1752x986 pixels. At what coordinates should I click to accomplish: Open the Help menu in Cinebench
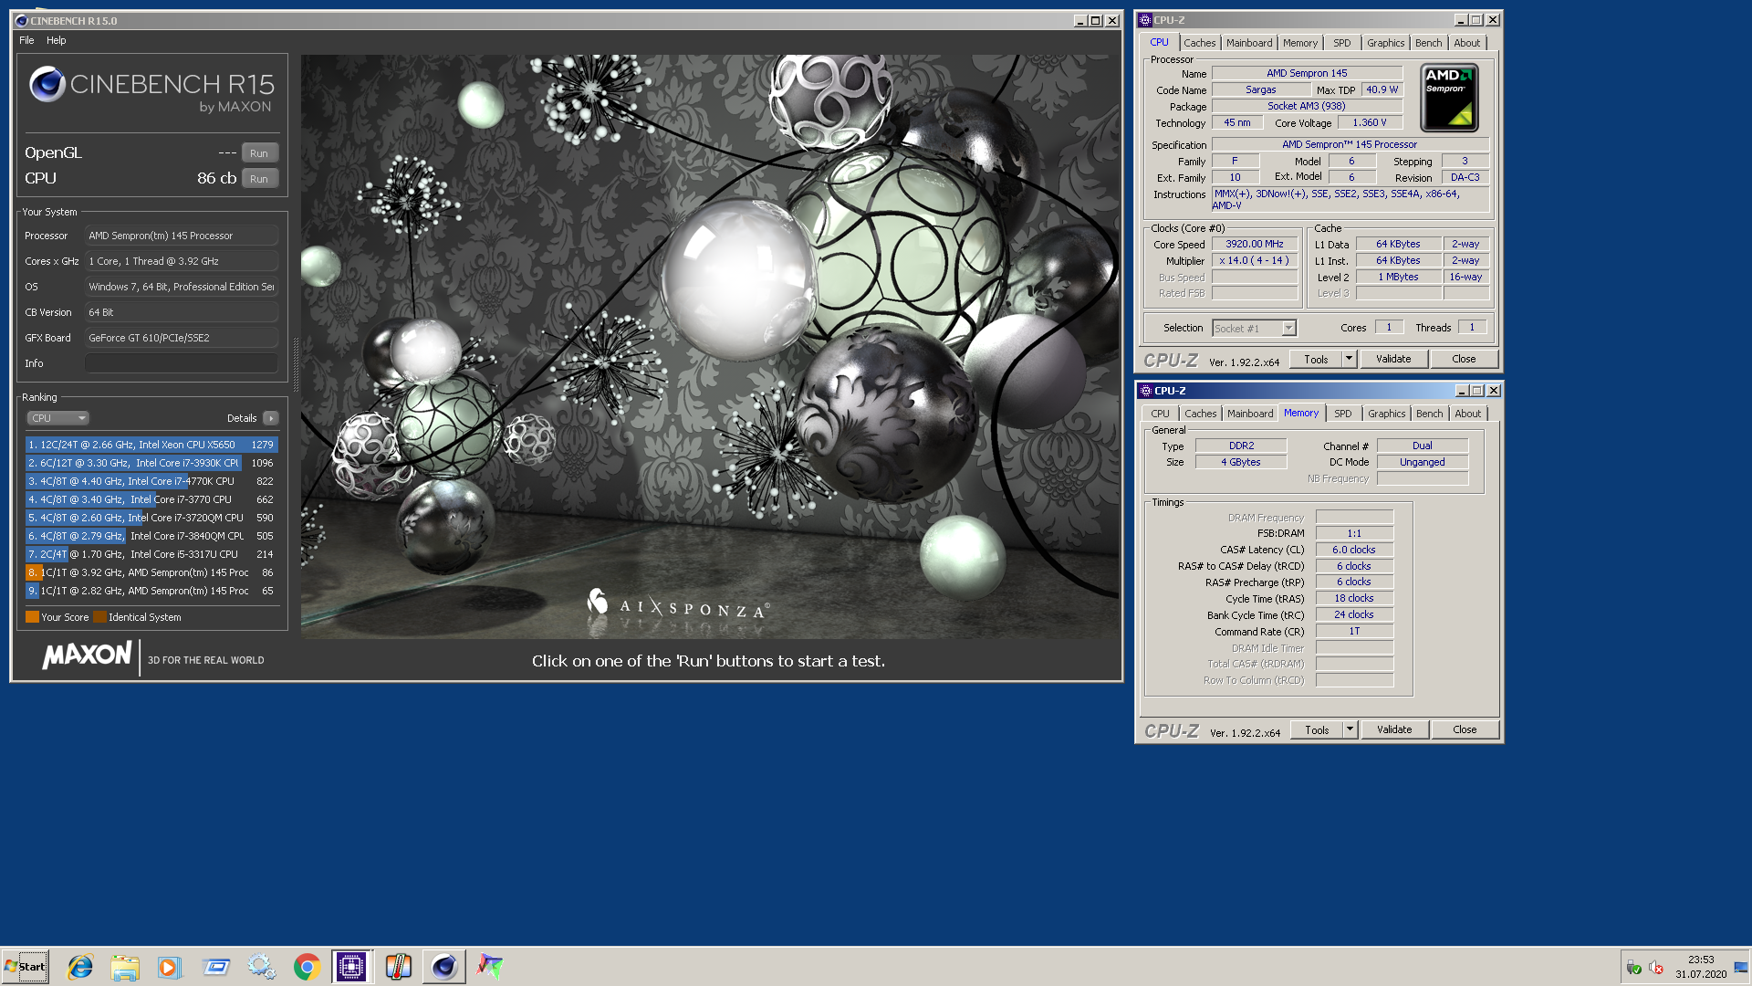(57, 40)
